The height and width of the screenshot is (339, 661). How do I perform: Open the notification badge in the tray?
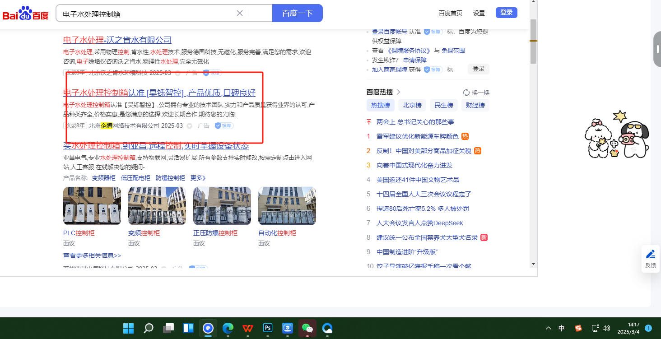pyautogui.click(x=648, y=328)
